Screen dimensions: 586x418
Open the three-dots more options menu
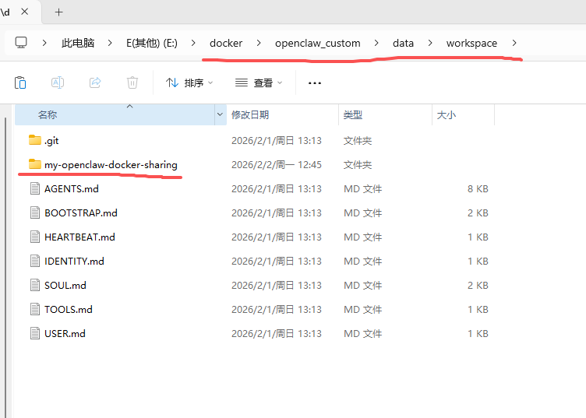click(x=315, y=83)
